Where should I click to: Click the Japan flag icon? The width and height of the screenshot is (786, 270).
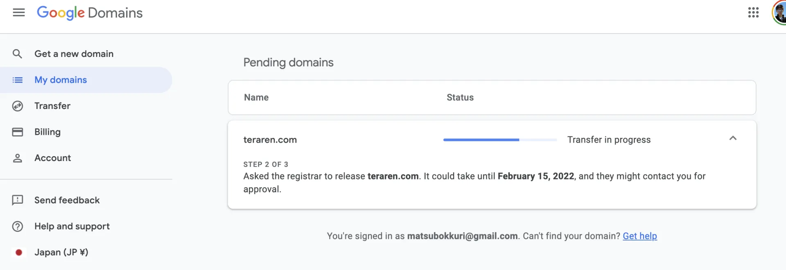pos(18,252)
